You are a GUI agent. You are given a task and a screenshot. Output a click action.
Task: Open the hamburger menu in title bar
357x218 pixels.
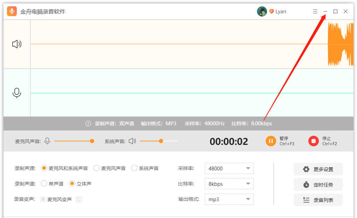click(315, 12)
